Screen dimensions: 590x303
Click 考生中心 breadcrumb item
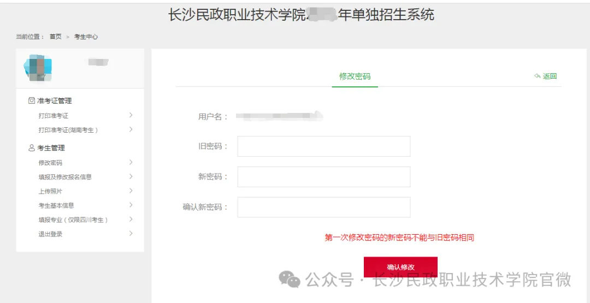(x=86, y=37)
